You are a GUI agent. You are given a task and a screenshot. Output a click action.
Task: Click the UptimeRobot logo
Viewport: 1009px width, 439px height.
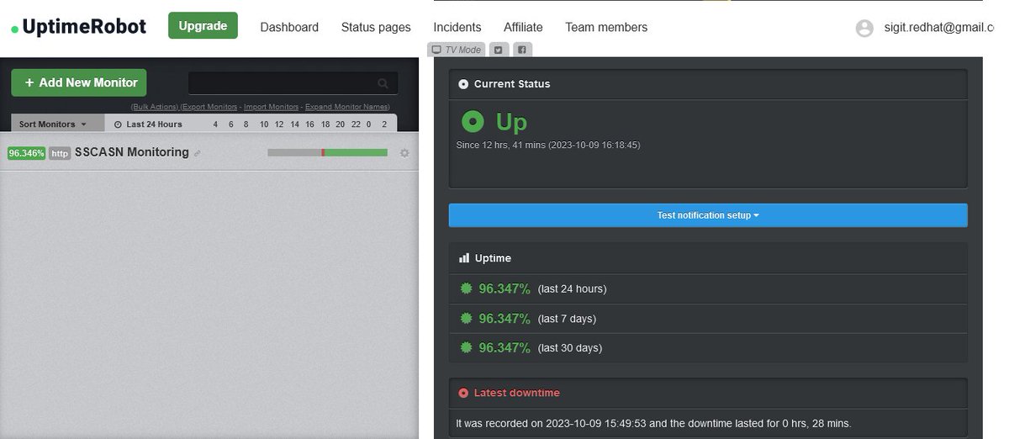(78, 27)
